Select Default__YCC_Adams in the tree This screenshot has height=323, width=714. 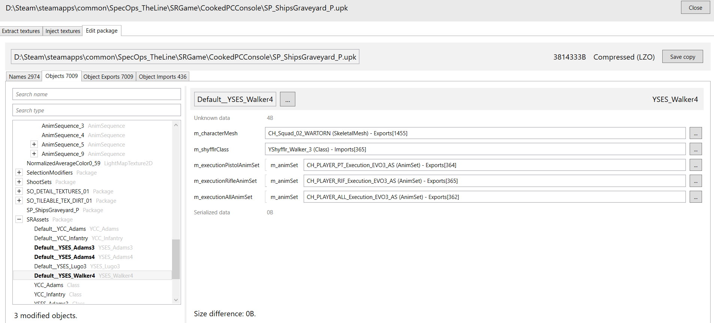pos(60,229)
